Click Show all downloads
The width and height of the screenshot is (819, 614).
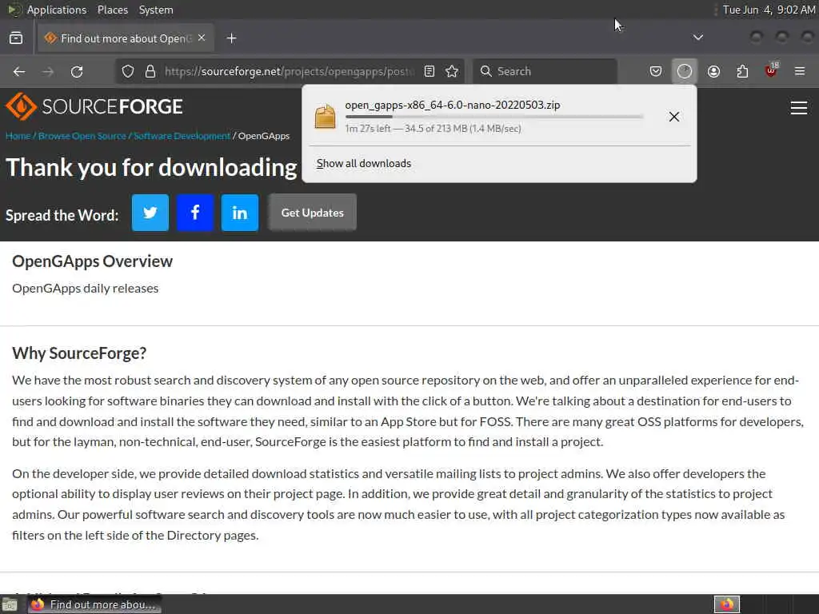tap(364, 163)
